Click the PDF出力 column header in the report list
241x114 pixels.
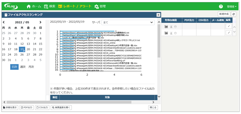point(189,20)
